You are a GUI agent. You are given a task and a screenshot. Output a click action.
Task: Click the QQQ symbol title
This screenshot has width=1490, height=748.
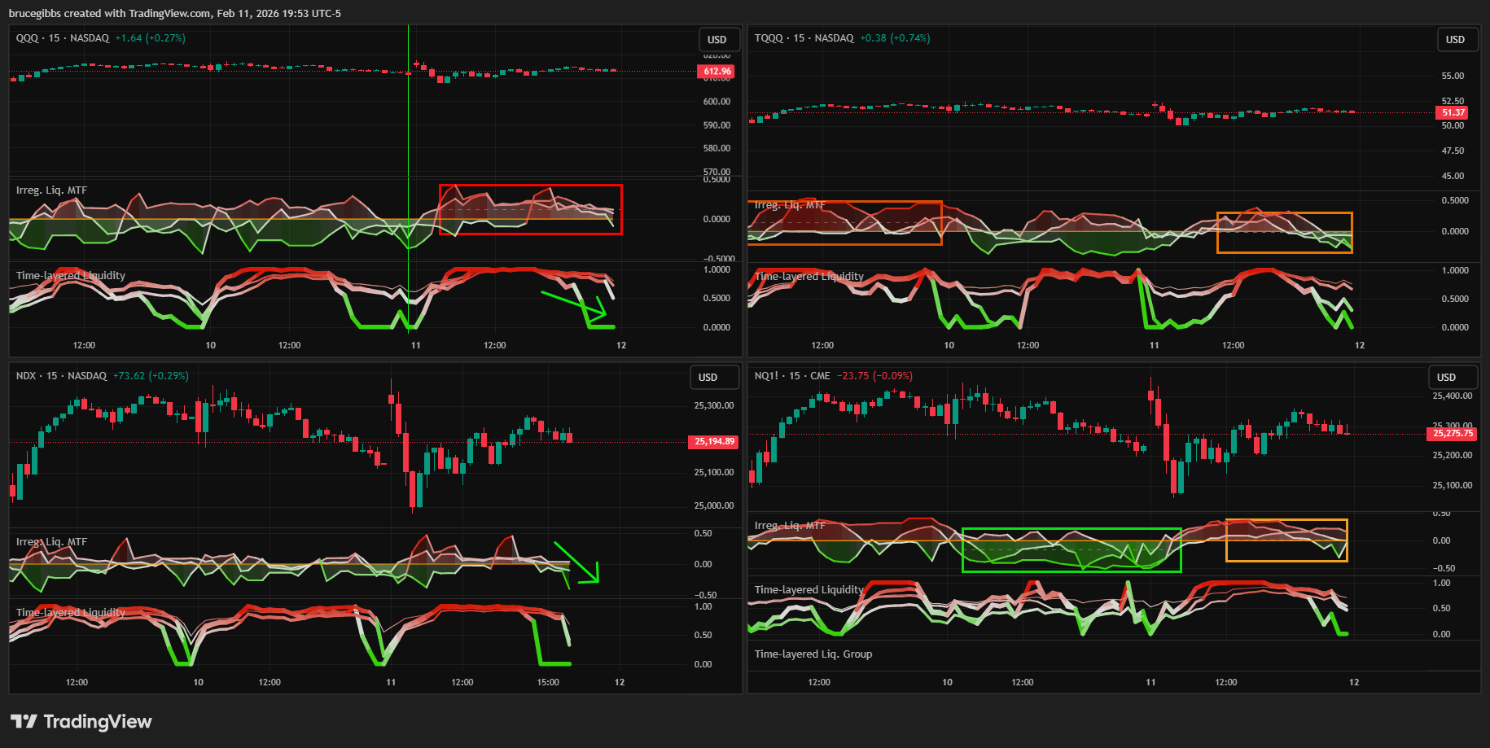(x=27, y=38)
